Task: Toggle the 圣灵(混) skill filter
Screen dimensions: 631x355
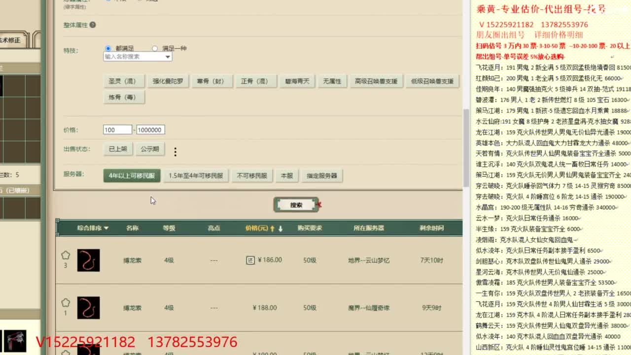Action: 124,81
